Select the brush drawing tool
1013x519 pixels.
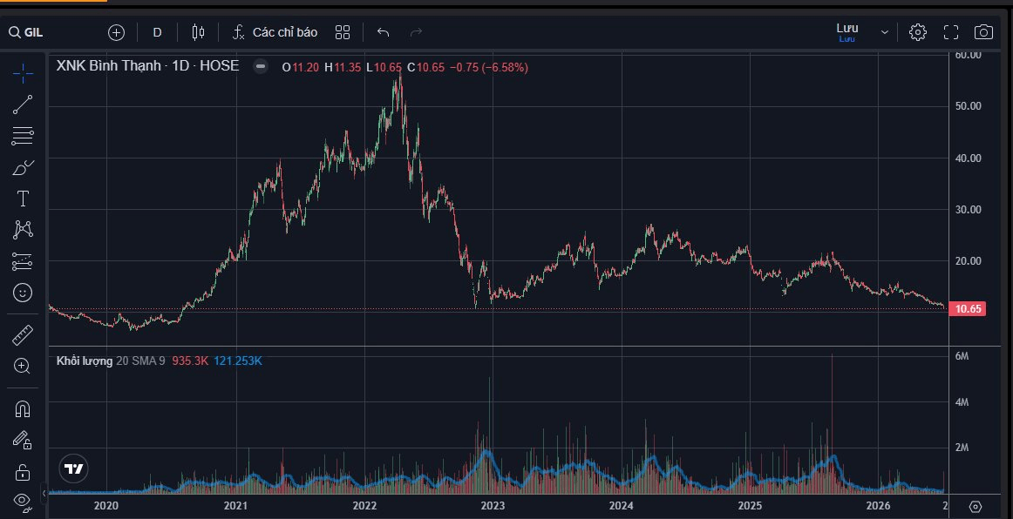click(23, 167)
